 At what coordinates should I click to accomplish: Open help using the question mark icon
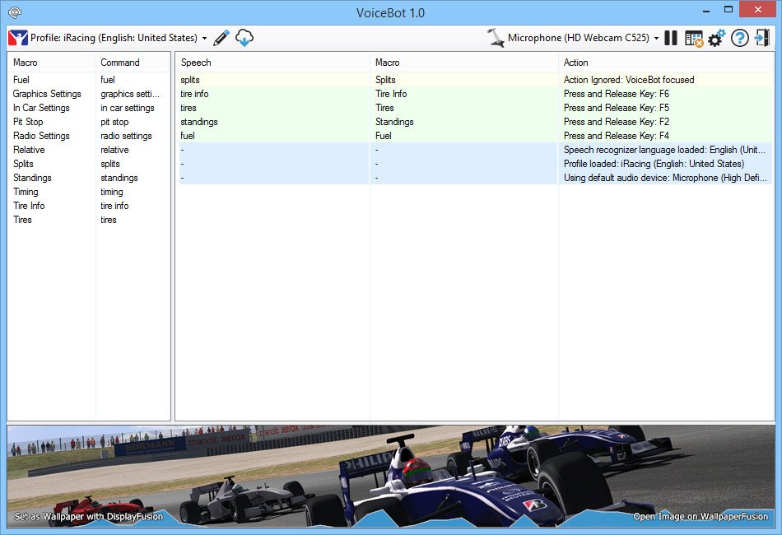(739, 38)
